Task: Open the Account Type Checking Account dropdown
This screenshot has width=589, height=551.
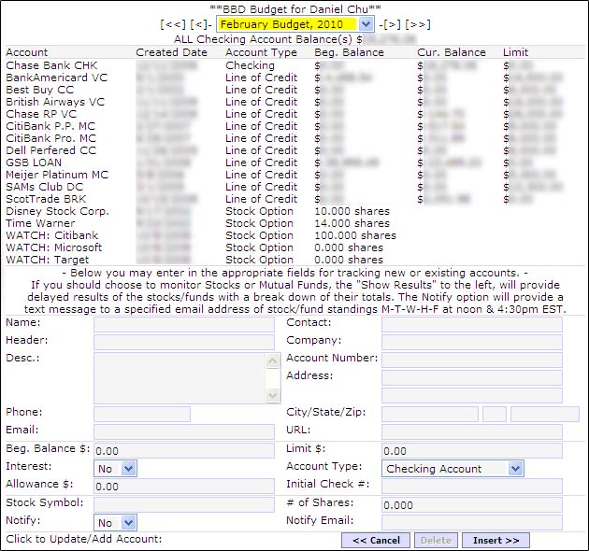Action: point(453,469)
